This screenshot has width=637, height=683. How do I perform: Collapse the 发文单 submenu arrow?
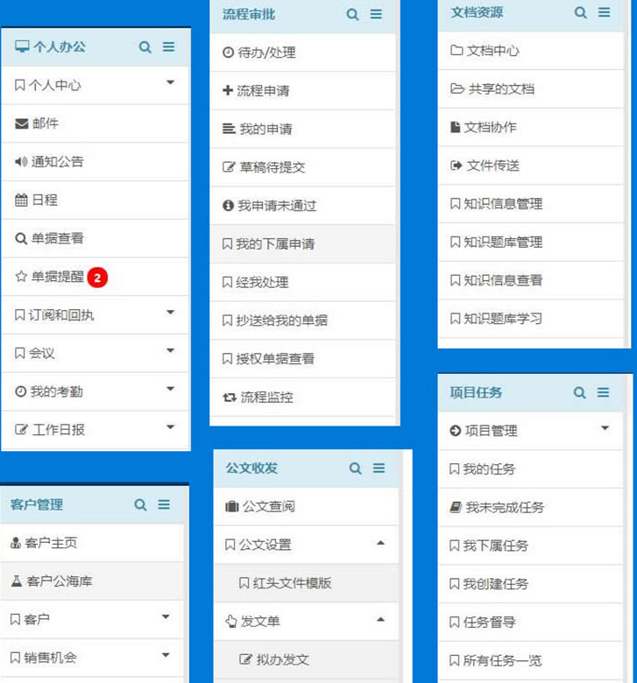pos(380,619)
